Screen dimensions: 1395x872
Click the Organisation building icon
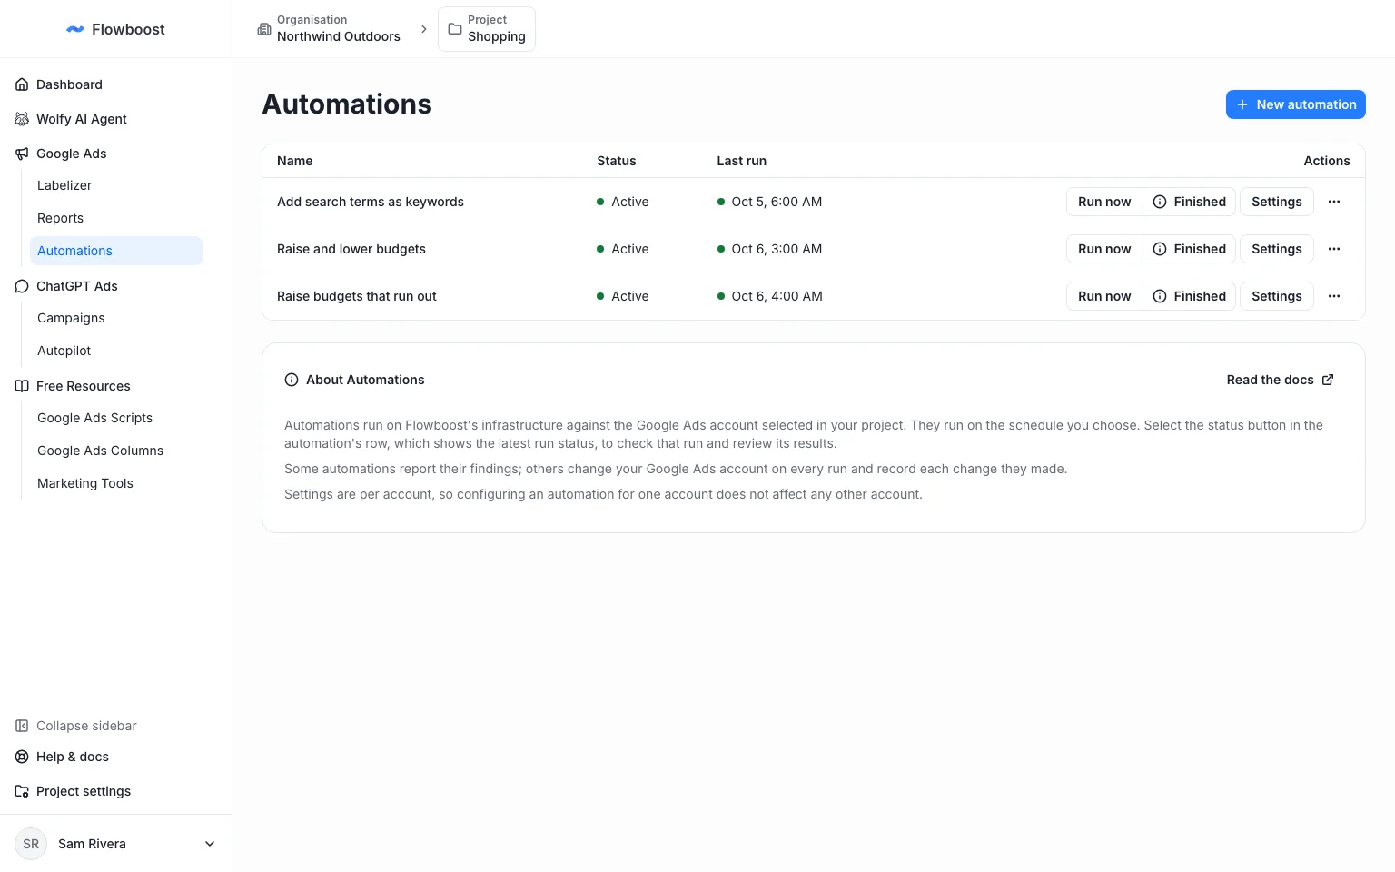(264, 29)
